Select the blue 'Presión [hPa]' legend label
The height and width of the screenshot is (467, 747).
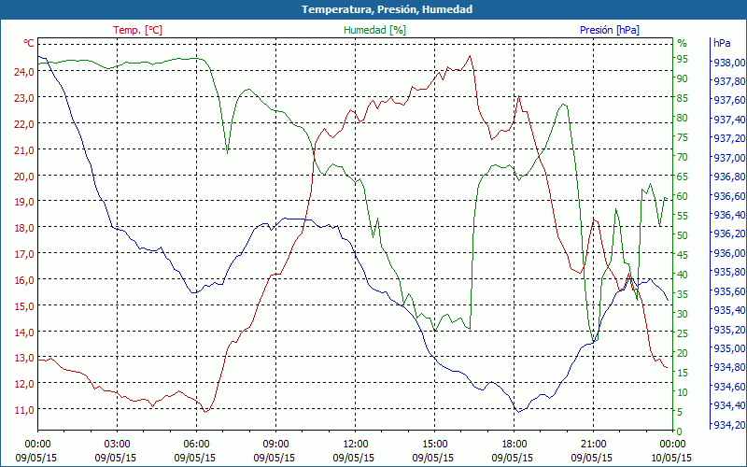point(610,30)
